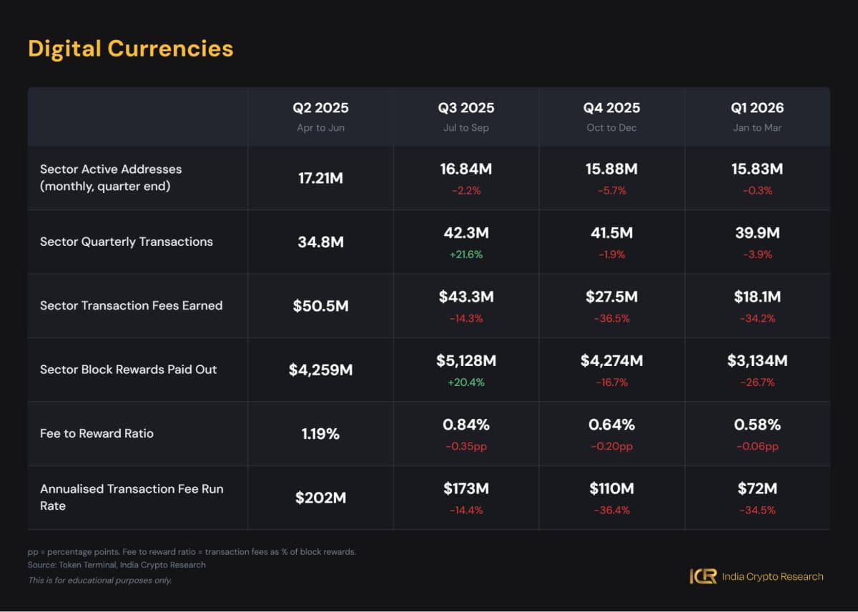Click the Sector Block Rewards Paid Out label
The image size is (858, 612).
tap(128, 370)
